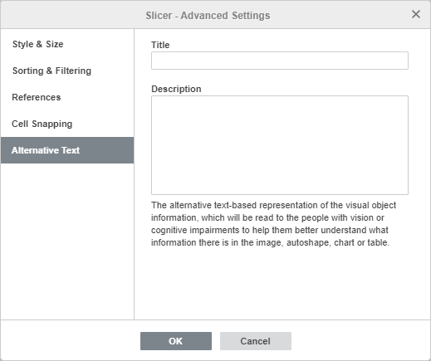Go to Cell Snapping settings

tap(67, 124)
